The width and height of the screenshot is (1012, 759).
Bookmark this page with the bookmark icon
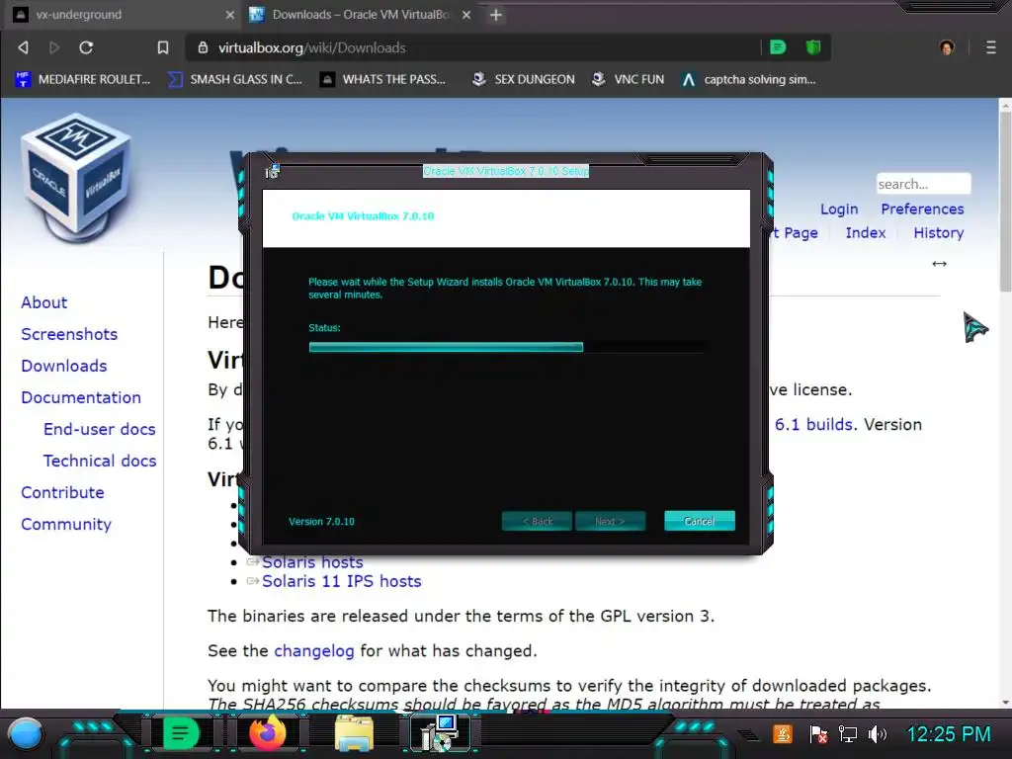[x=163, y=47]
